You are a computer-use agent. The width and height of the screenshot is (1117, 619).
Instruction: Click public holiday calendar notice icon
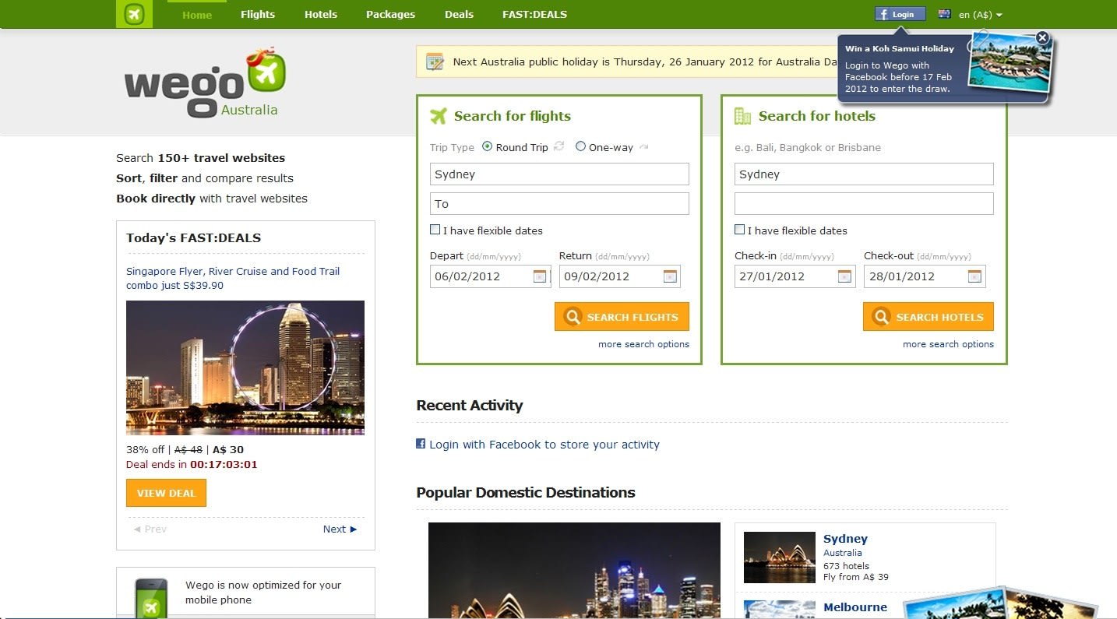click(435, 62)
